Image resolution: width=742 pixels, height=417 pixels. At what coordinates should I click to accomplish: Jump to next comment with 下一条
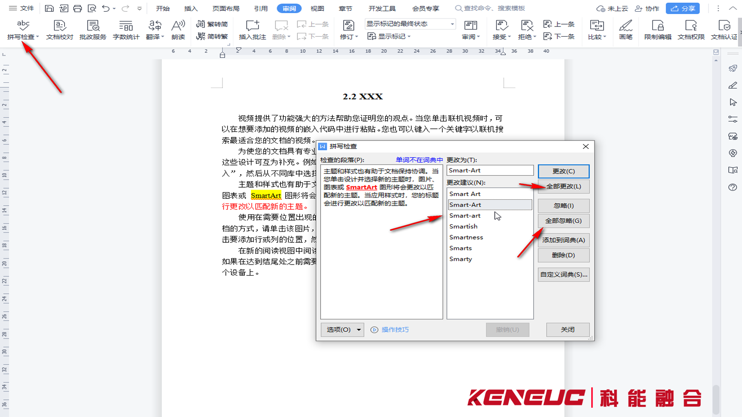click(313, 36)
